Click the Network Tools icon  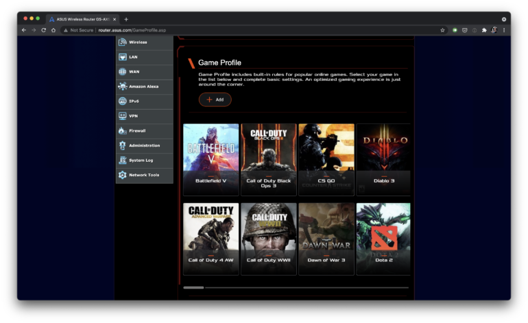[123, 175]
